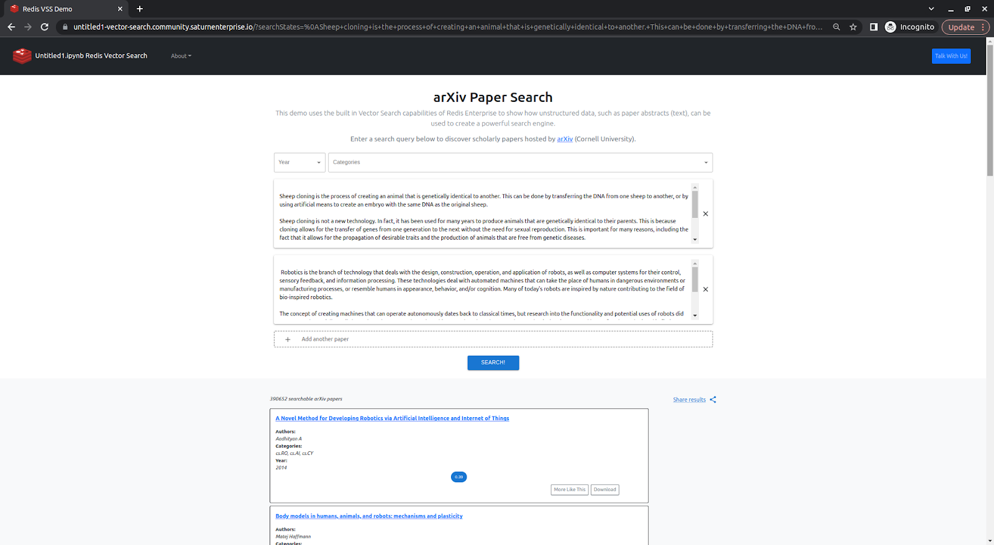
Task: Go back with the browser back arrow
Action: coord(11,27)
